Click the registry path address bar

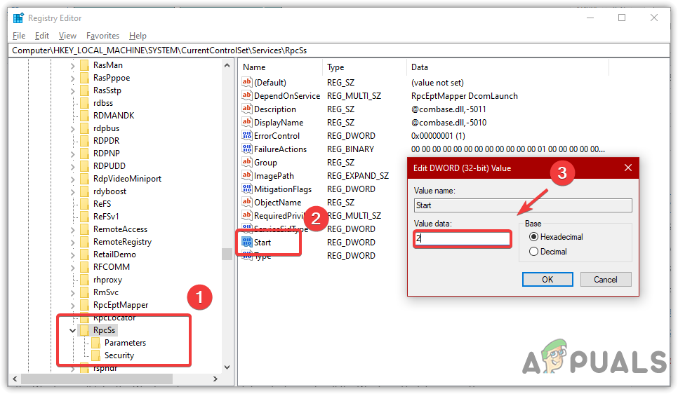tap(339, 50)
